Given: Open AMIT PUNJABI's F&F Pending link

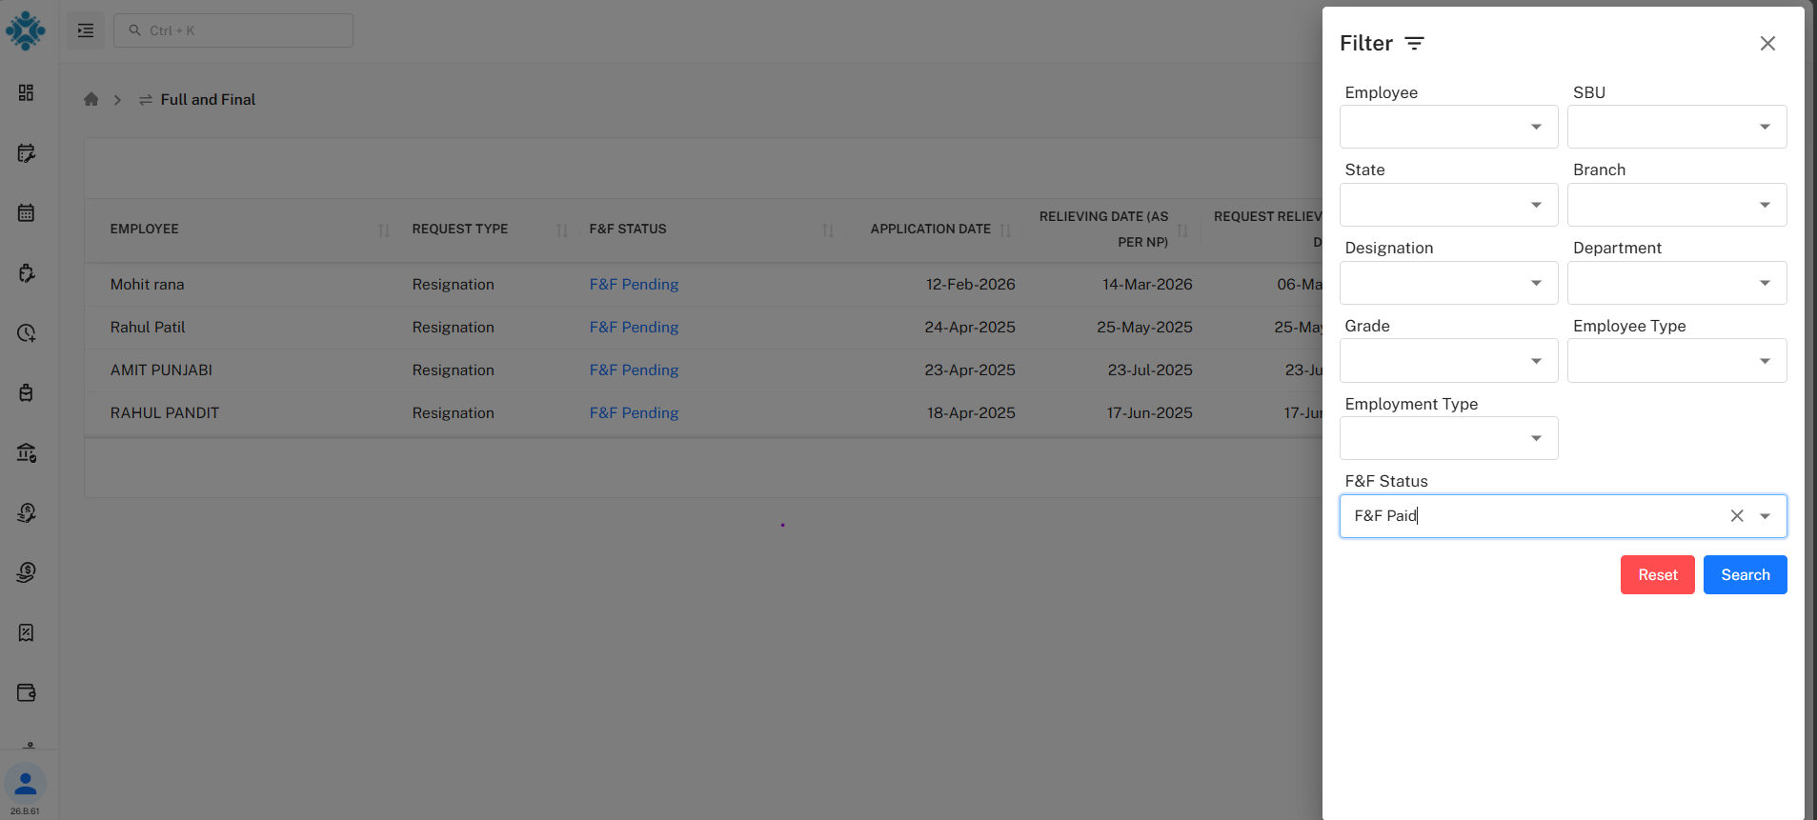Looking at the screenshot, I should [x=634, y=370].
